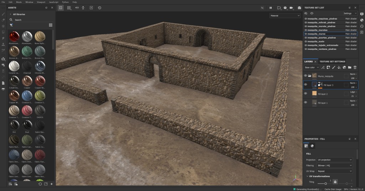This screenshot has width=365, height=191.
Task: Switch to Texture Set Settings tab
Action: pyautogui.click(x=332, y=62)
